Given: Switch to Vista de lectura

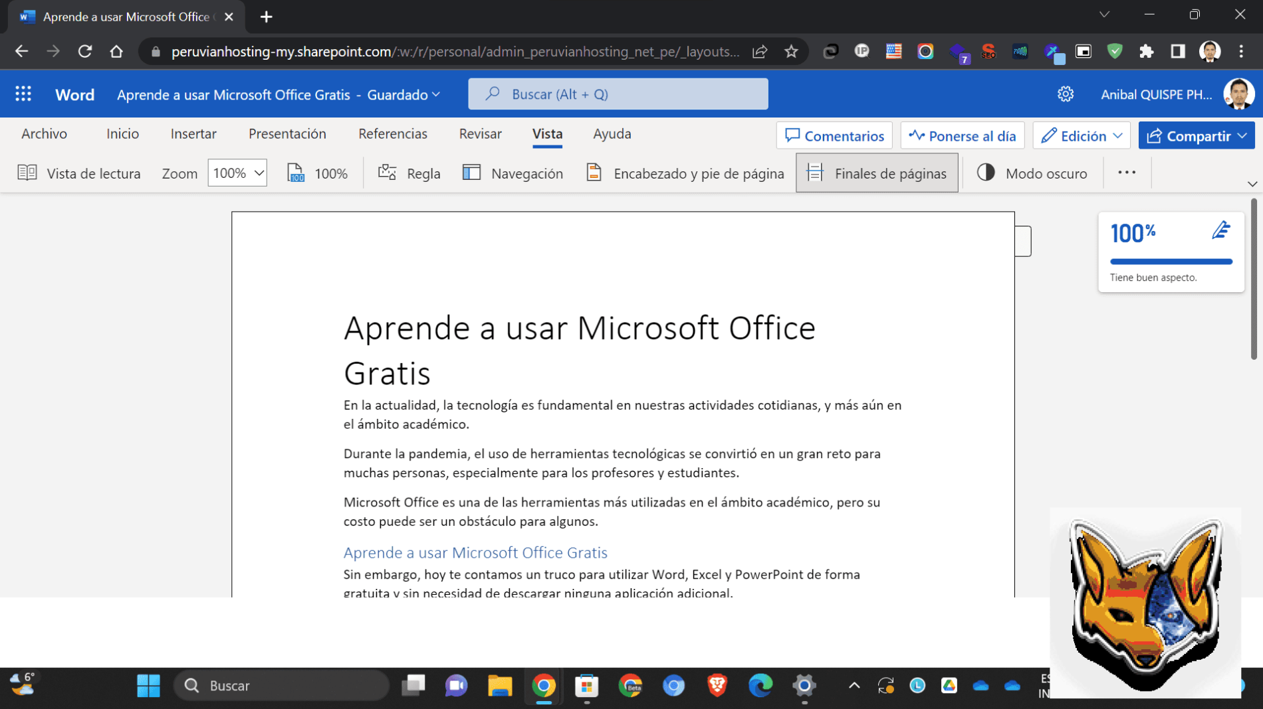Looking at the screenshot, I should [79, 173].
